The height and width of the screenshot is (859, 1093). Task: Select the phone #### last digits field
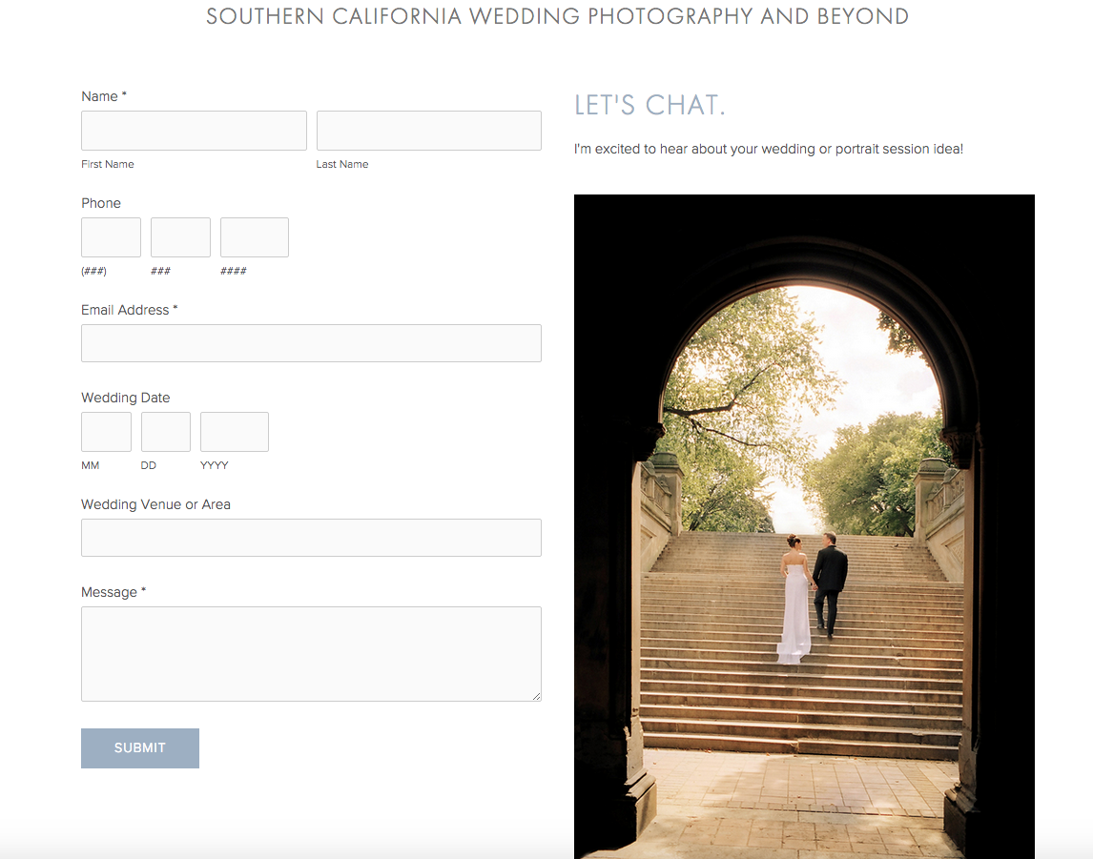click(x=255, y=236)
